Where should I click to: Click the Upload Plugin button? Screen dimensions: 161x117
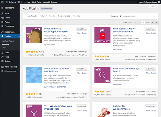47,9
